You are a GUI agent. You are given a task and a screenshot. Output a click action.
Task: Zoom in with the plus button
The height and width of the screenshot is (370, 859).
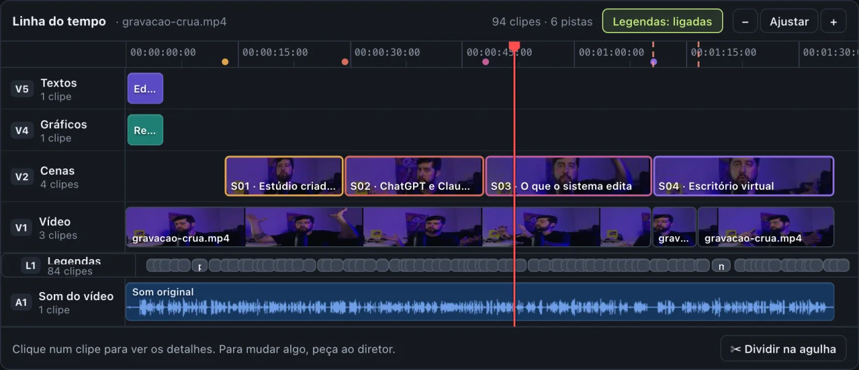click(833, 21)
